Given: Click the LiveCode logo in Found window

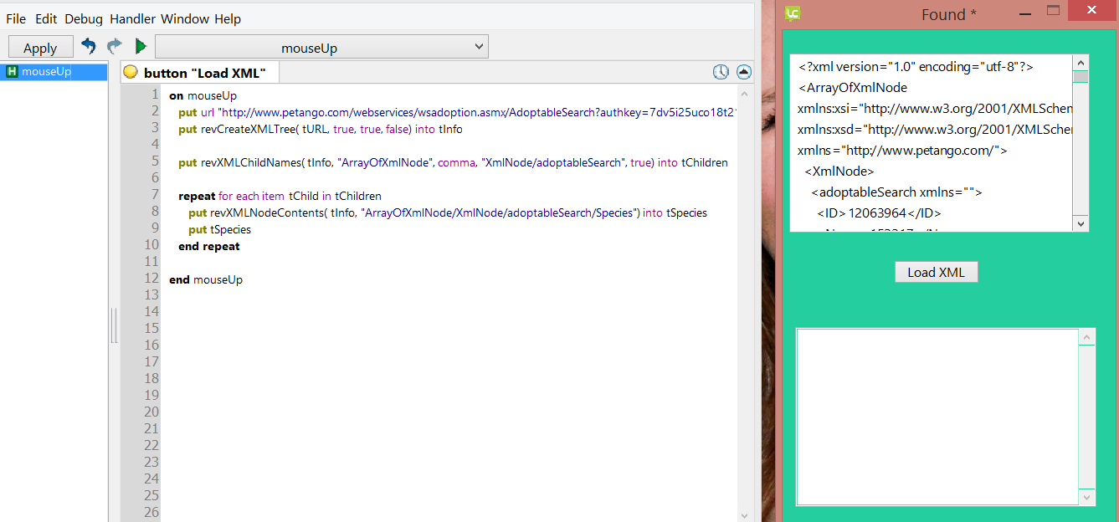Looking at the screenshot, I should tap(793, 13).
